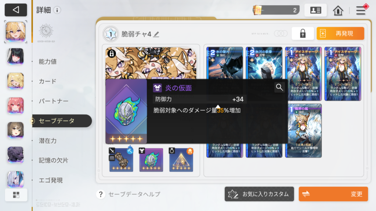This screenshot has height=211, width=376.
Task: Click magnifier icon in 炎の仮面 tooltip
Action: point(279,87)
